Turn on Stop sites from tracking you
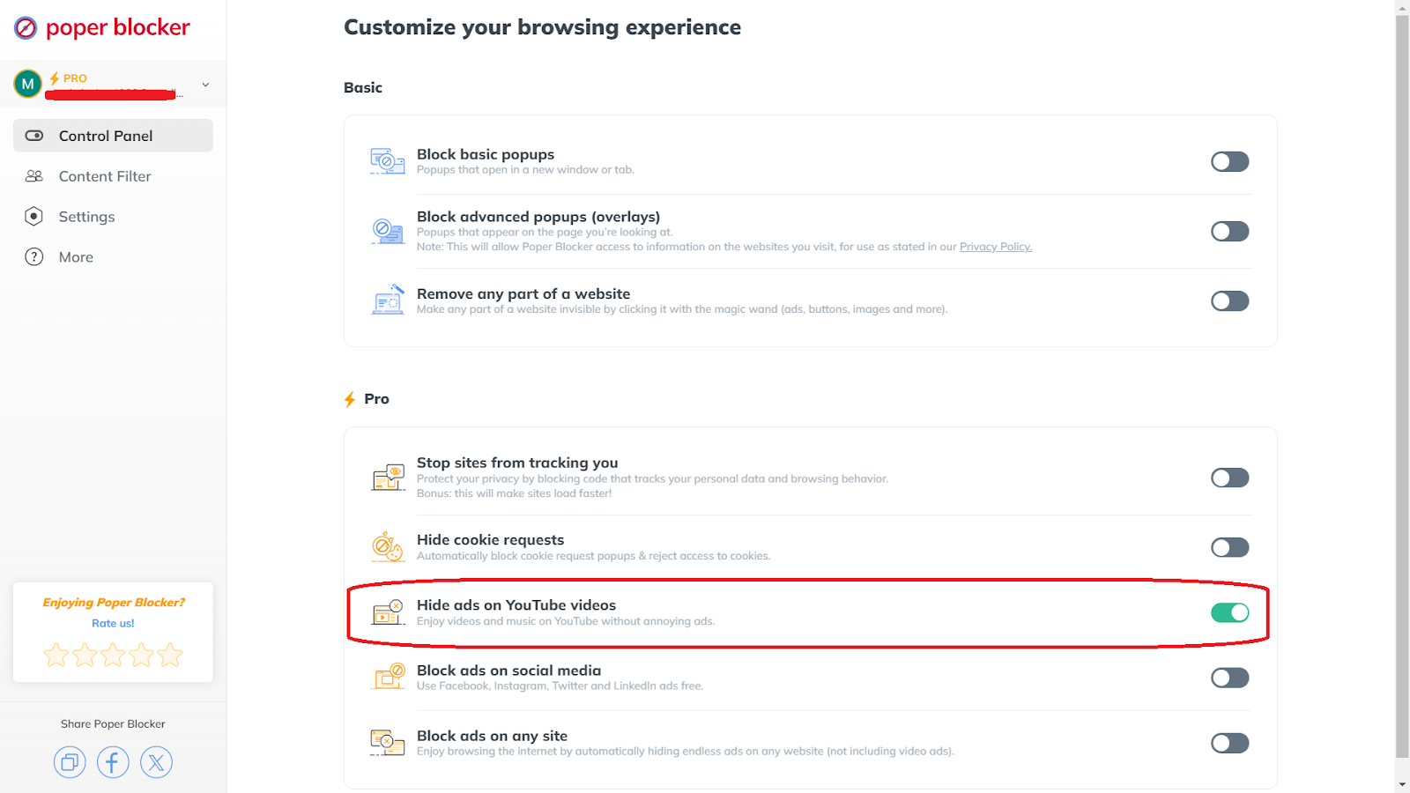This screenshot has height=793, width=1410. tap(1229, 478)
